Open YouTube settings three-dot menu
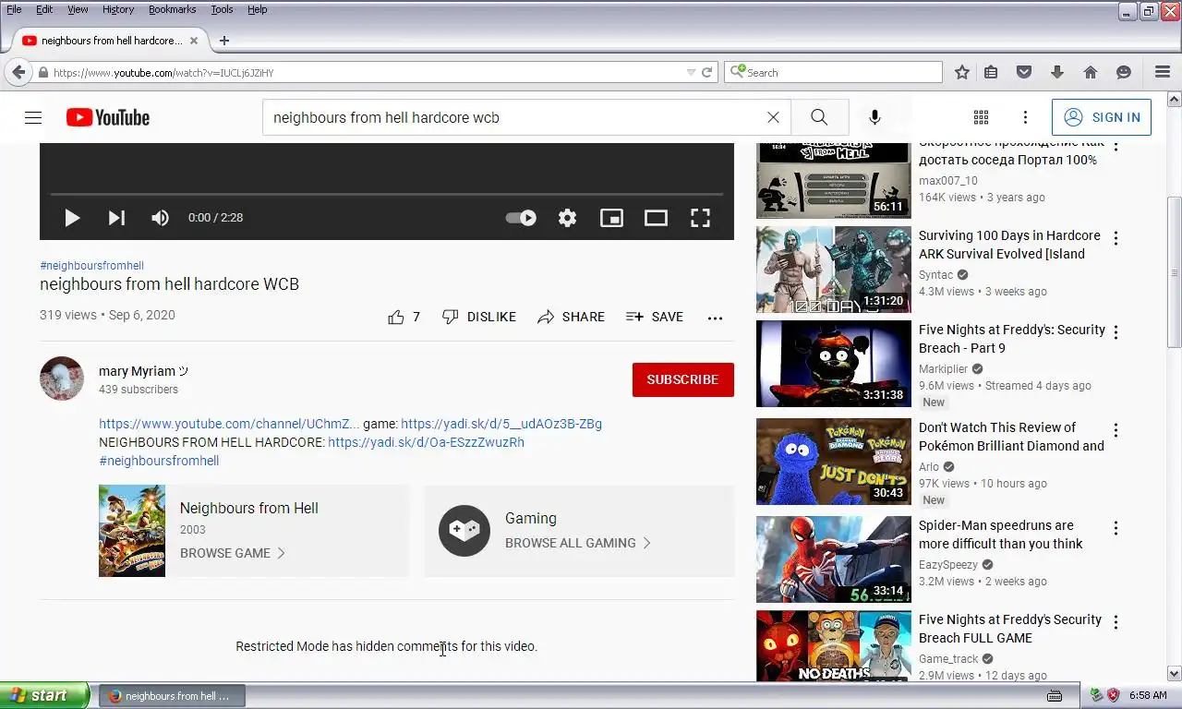Image resolution: width=1182 pixels, height=709 pixels. [x=1025, y=117]
